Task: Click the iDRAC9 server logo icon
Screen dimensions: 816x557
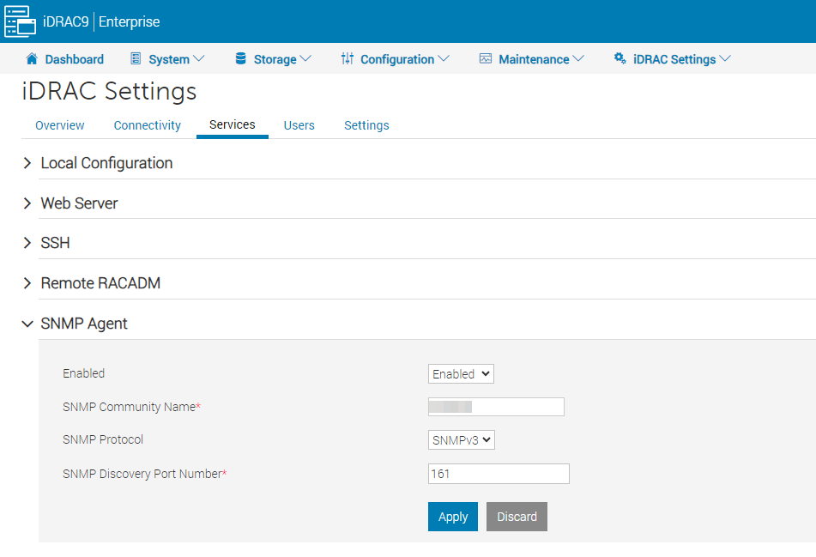Action: tap(20, 21)
